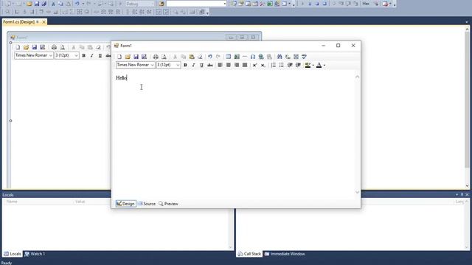Open the Watch 1 tab
472x265 pixels.
click(x=35, y=254)
